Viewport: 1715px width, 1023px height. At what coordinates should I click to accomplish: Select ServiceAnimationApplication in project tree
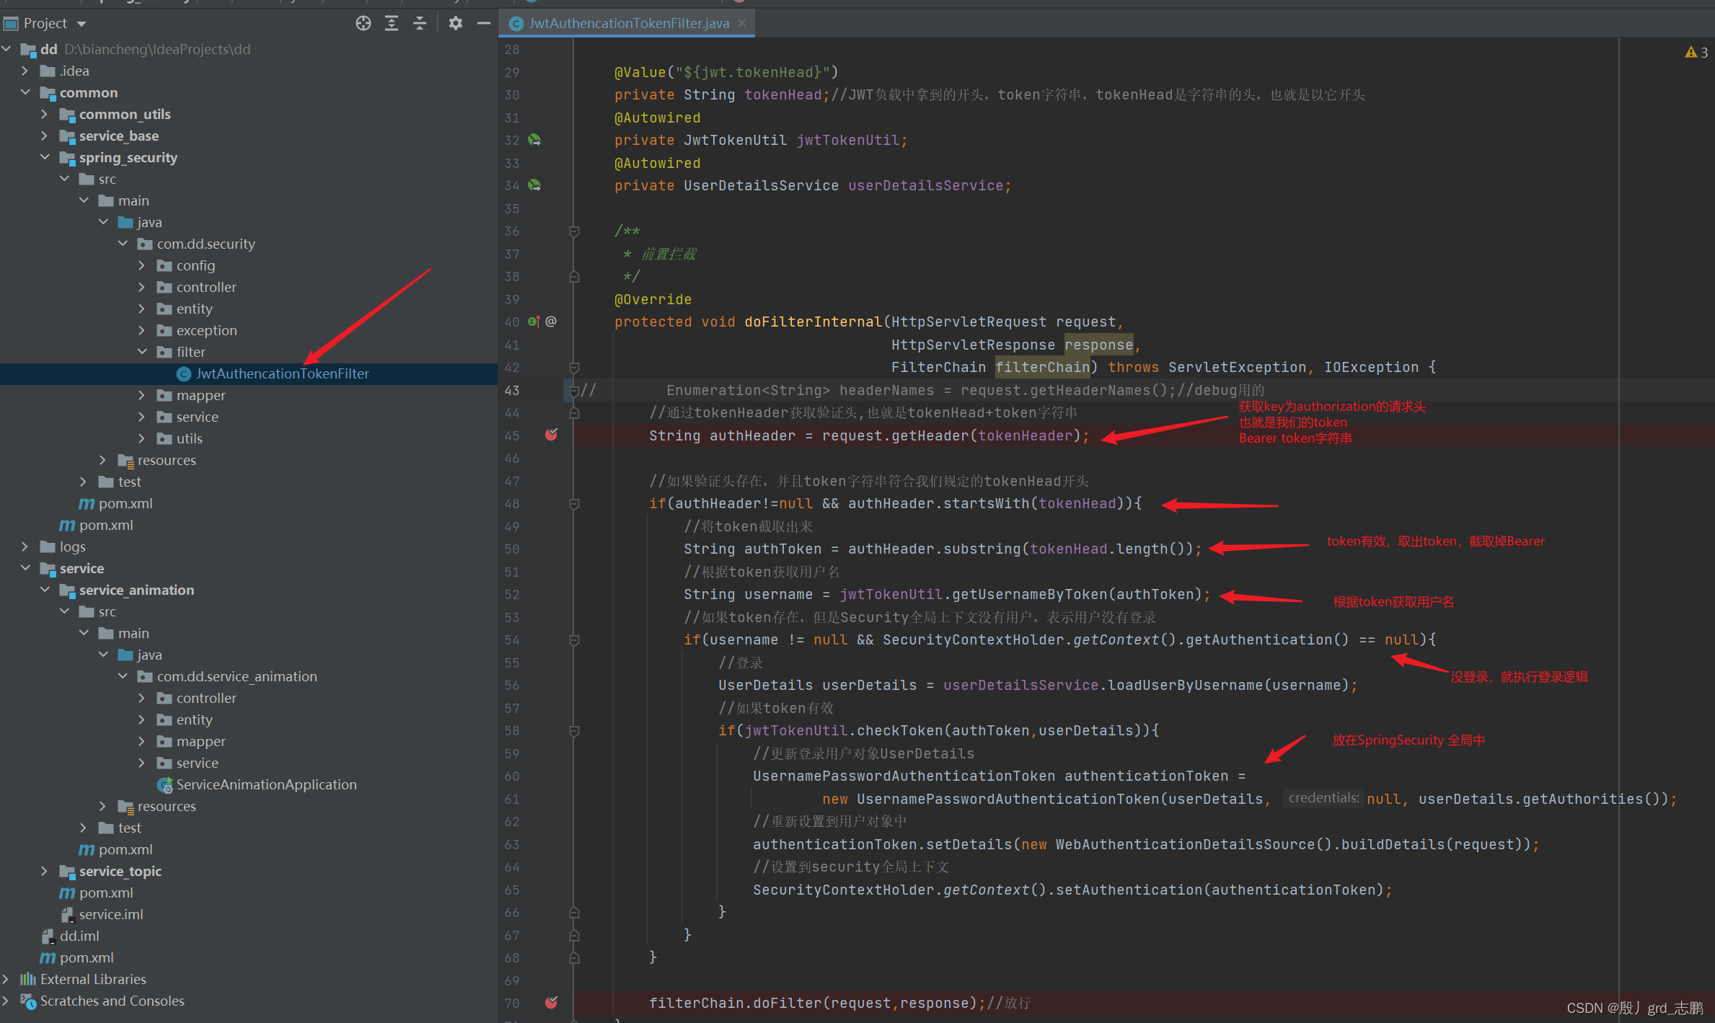[x=266, y=784]
